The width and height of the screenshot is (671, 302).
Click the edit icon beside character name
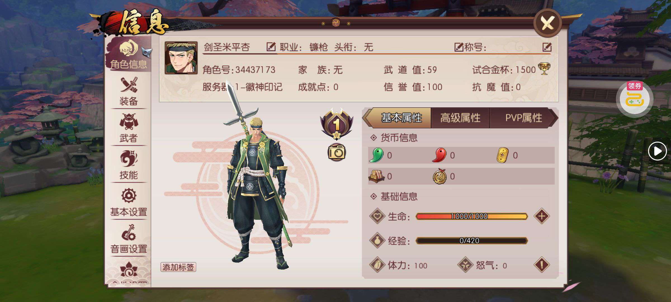[271, 47]
